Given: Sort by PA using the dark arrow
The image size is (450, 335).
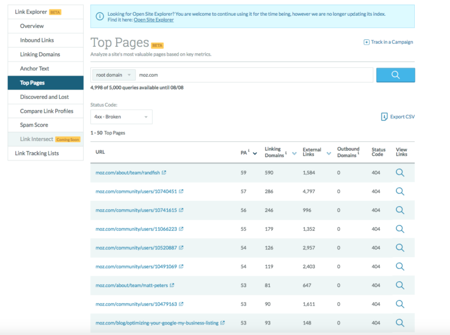Looking at the screenshot, I should pyautogui.click(x=255, y=153).
